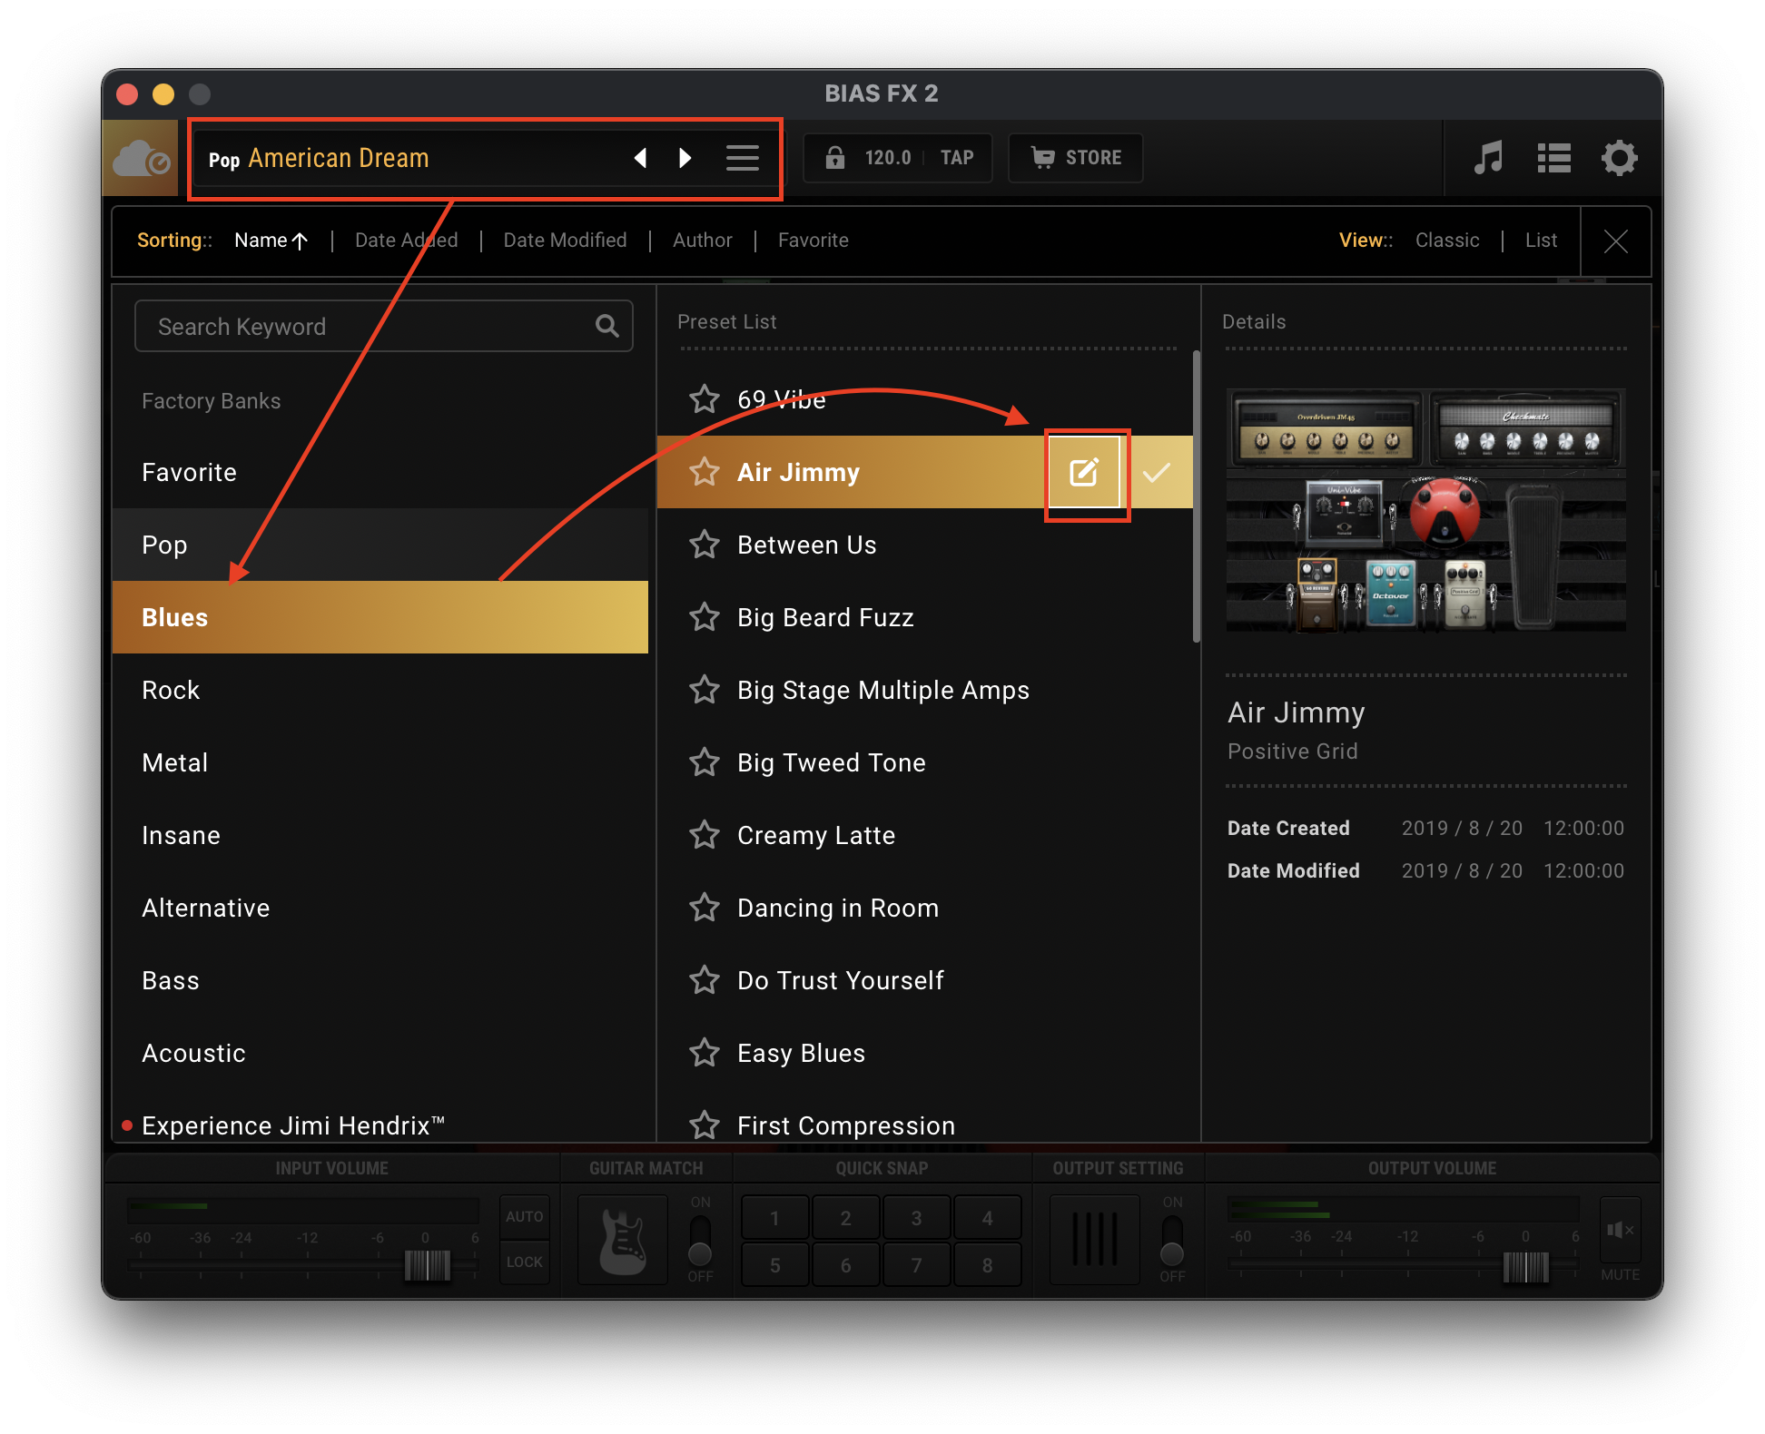The height and width of the screenshot is (1434, 1765).
Task: Go to the next preset arrow
Action: click(685, 158)
